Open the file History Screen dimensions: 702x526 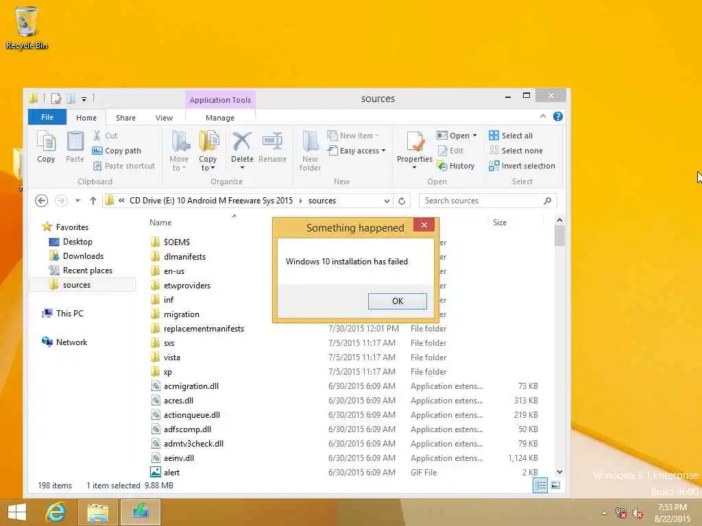pyautogui.click(x=456, y=166)
